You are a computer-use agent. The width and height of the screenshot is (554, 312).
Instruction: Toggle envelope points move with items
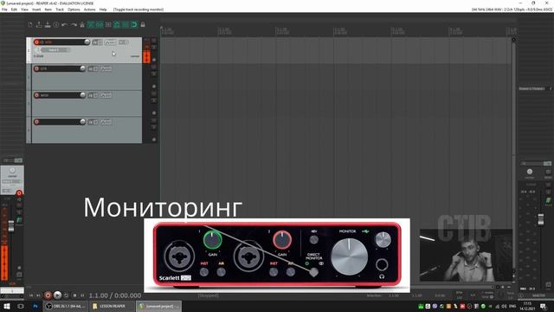[x=117, y=25]
